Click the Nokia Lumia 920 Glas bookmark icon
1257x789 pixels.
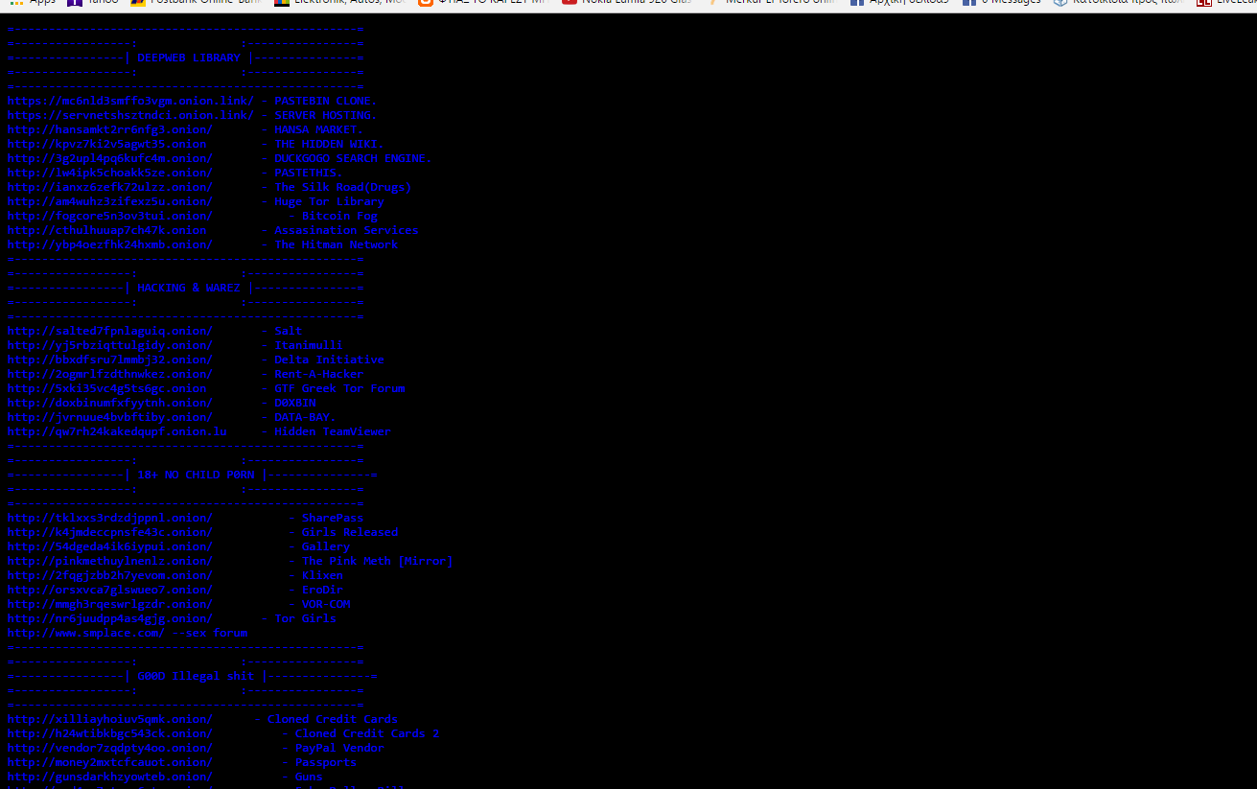pos(567,5)
